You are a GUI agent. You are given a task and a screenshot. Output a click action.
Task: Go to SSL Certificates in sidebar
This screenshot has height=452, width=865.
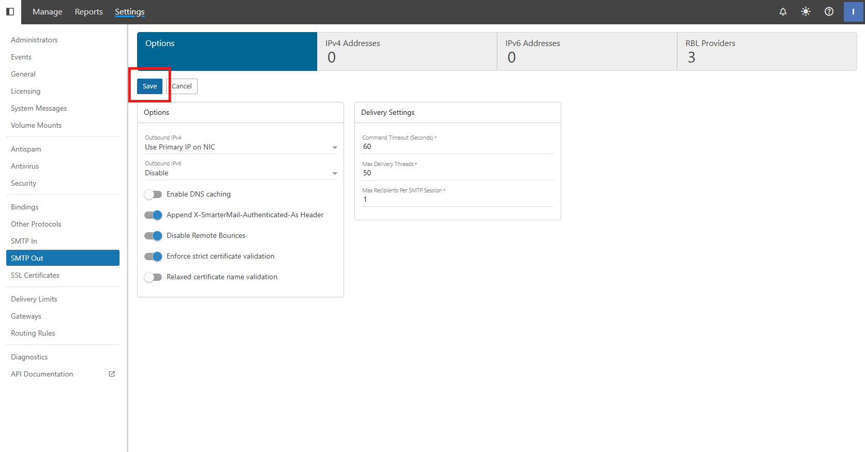pyautogui.click(x=35, y=275)
